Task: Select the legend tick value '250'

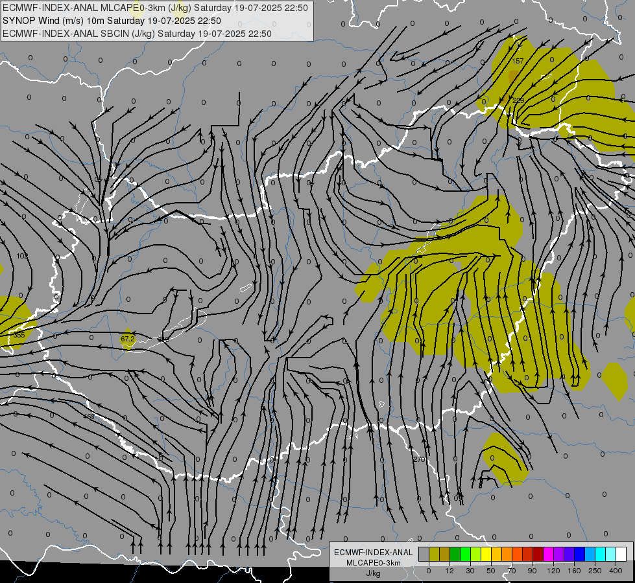Action: tap(595, 571)
